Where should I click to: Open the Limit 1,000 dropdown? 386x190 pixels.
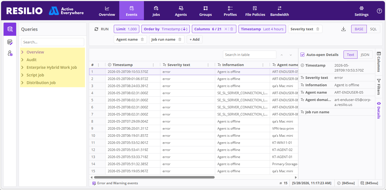126,29
